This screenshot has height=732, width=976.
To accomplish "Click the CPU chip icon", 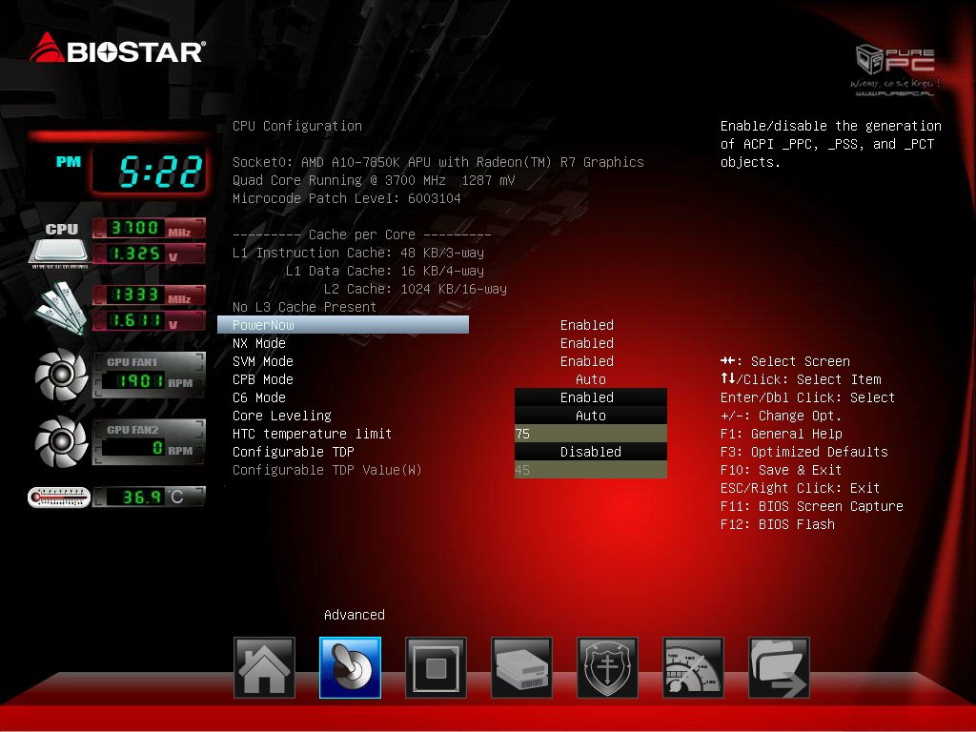I will coord(59,252).
